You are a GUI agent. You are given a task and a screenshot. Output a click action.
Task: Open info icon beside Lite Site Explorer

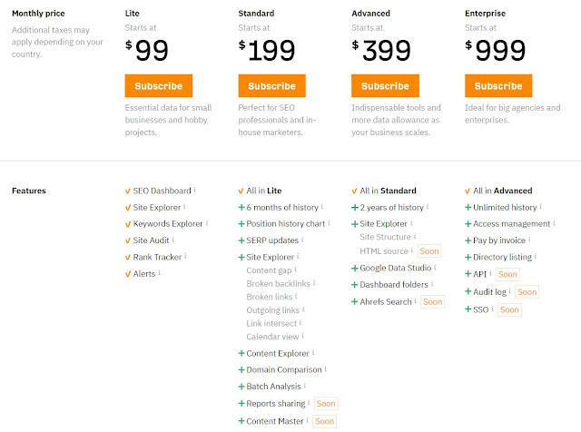coord(184,206)
